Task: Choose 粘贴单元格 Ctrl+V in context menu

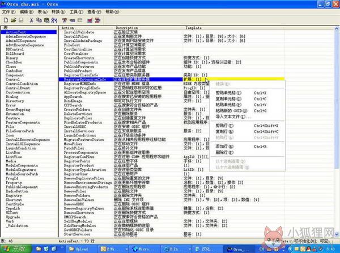Action: coord(247,105)
